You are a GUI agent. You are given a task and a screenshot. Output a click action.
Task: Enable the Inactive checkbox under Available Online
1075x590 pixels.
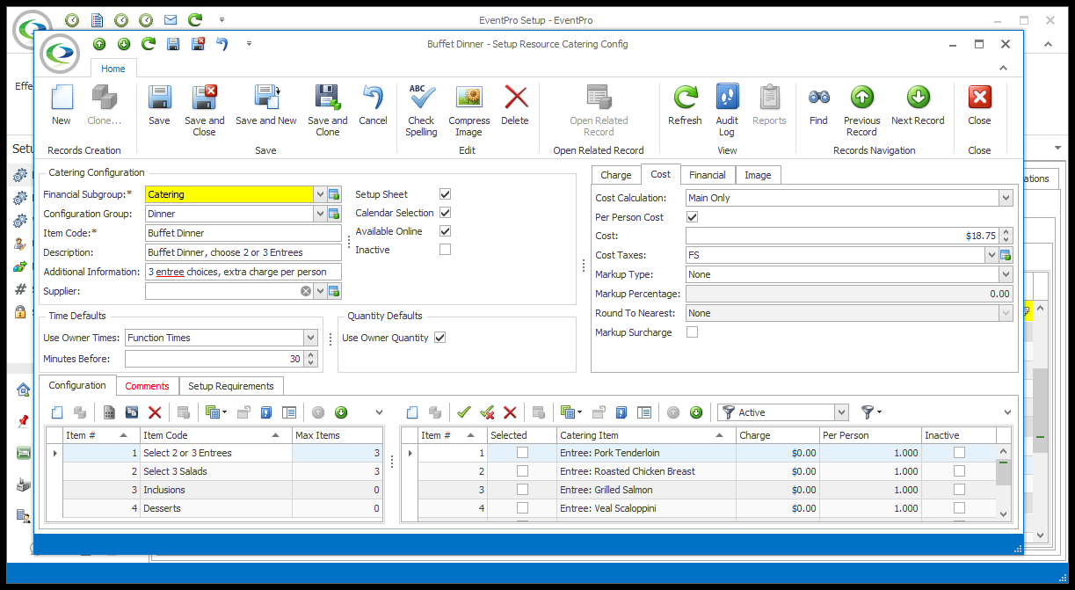[x=445, y=250]
